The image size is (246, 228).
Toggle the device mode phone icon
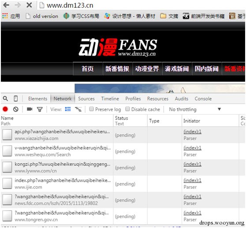(16, 99)
